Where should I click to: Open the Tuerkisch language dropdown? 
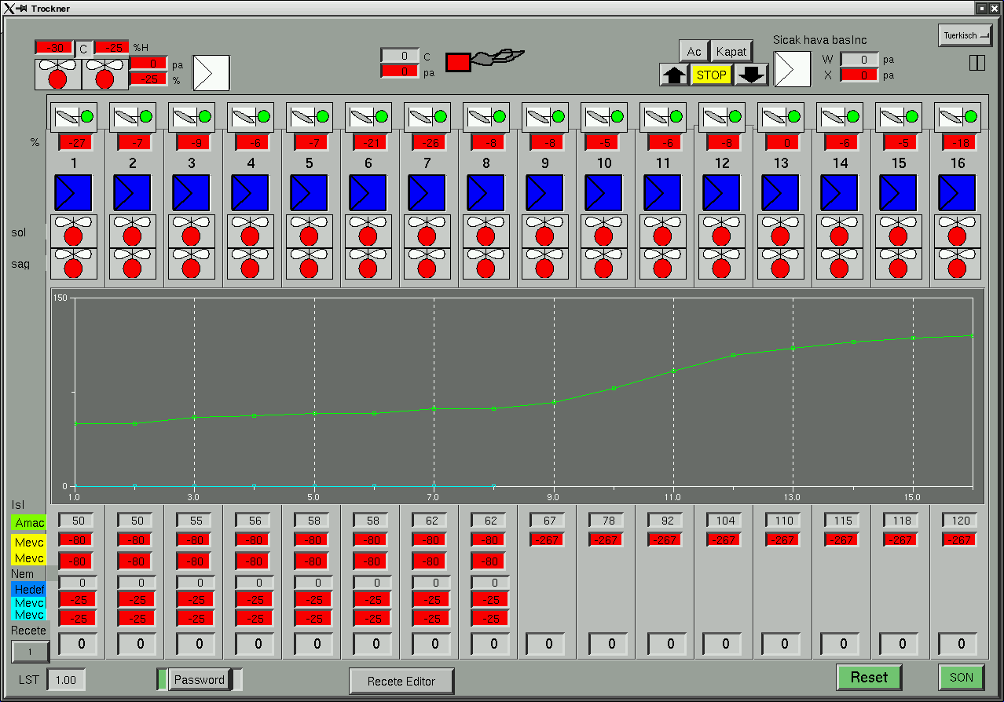(x=965, y=35)
